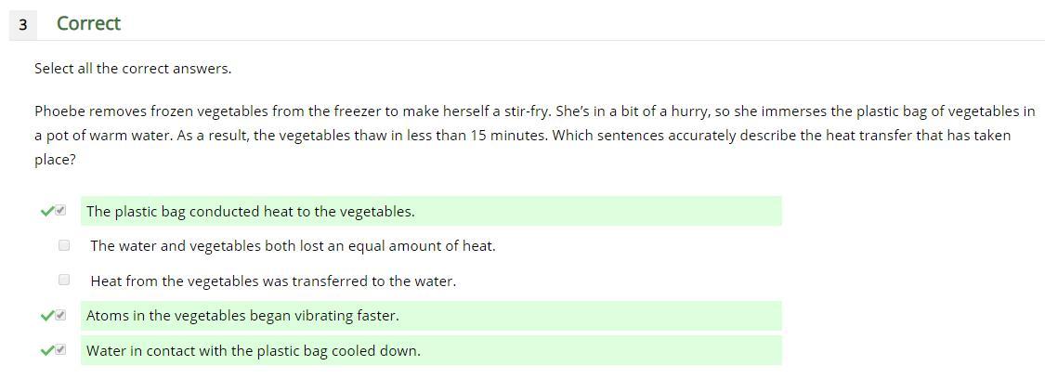The image size is (1045, 379).
Task: Click the question number 3 badge
Action: tap(22, 25)
